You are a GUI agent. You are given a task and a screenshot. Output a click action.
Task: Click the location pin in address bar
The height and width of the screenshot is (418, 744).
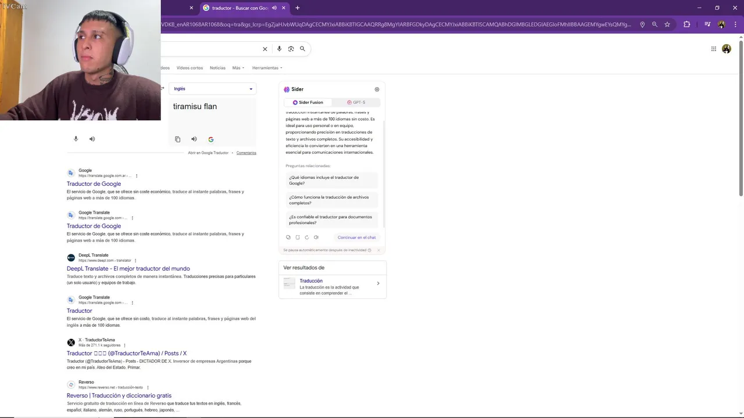(x=642, y=24)
